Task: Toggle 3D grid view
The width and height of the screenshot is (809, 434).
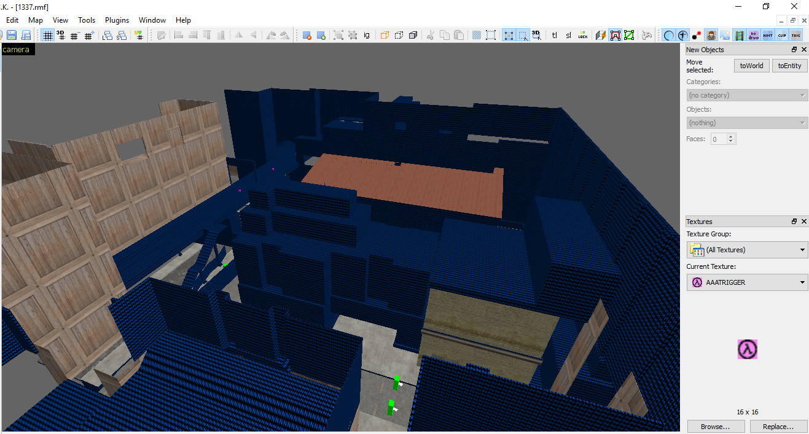Action: point(61,35)
